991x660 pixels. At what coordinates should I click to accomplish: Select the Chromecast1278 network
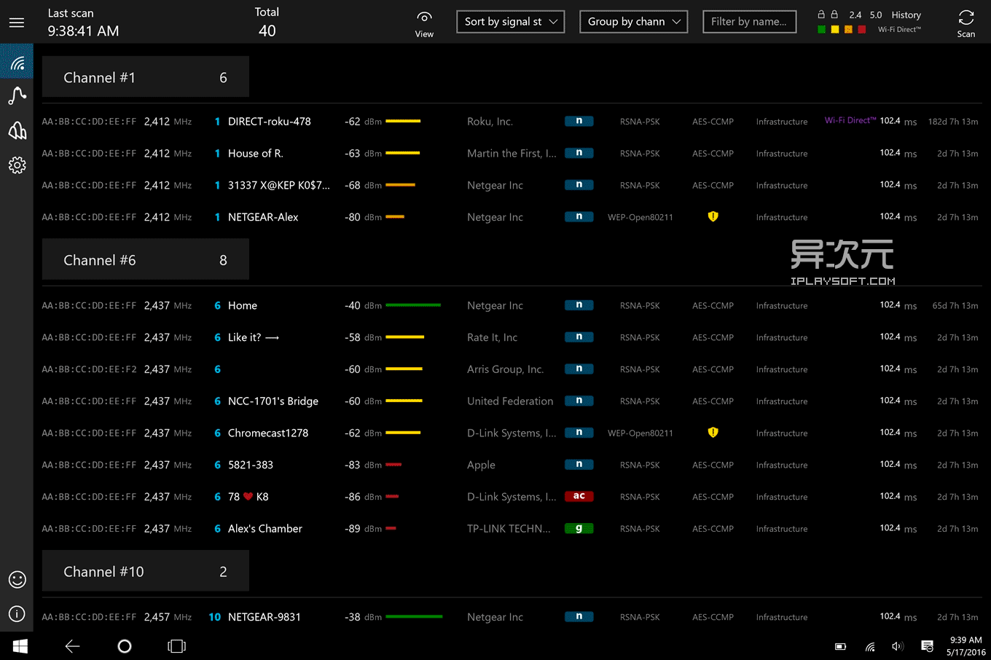[x=267, y=433]
